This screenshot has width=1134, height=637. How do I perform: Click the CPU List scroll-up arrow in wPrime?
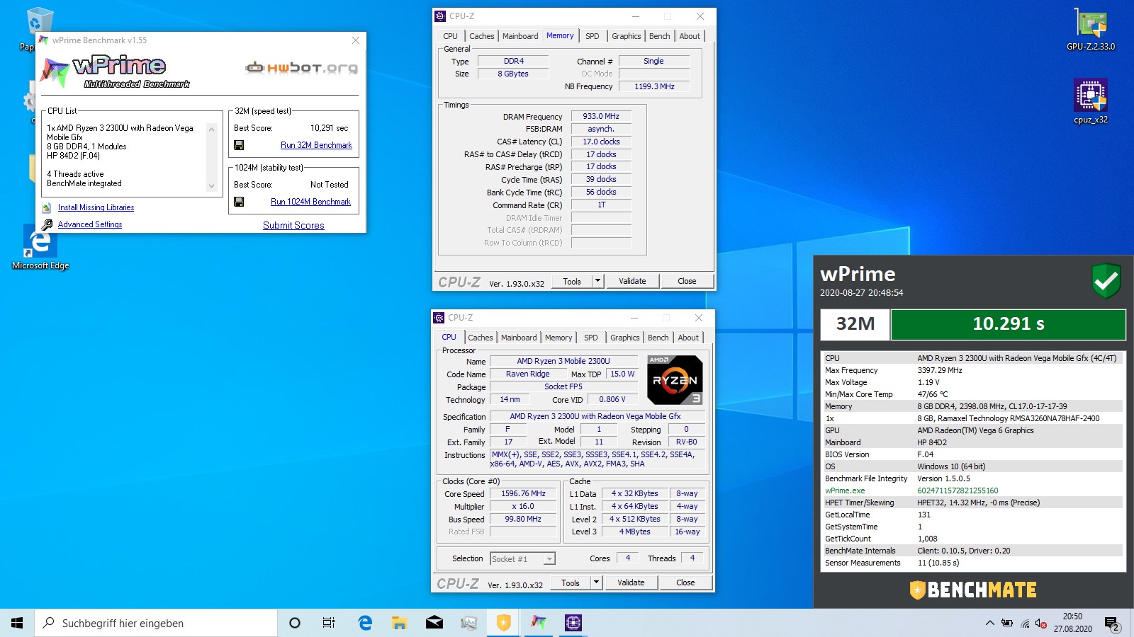211,129
